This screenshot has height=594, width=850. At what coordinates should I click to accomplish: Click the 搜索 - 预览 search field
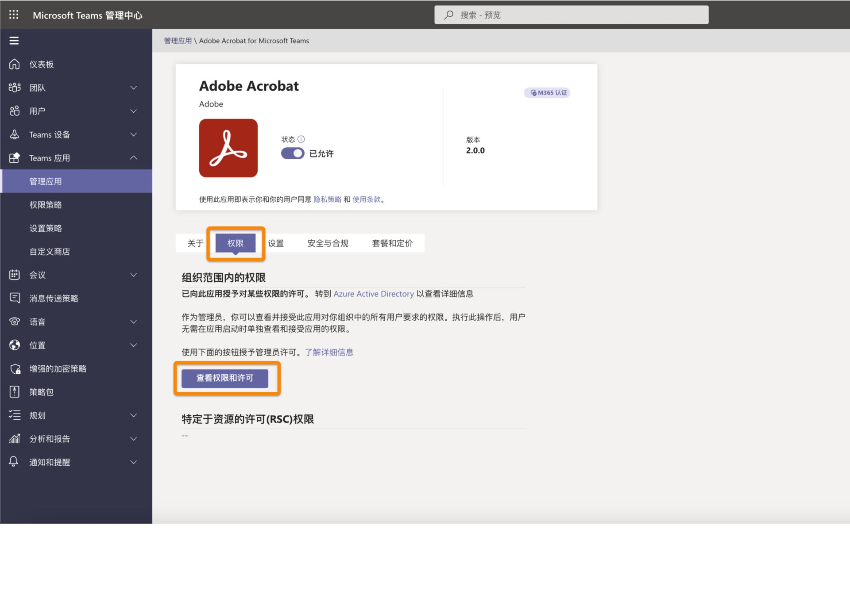click(572, 15)
